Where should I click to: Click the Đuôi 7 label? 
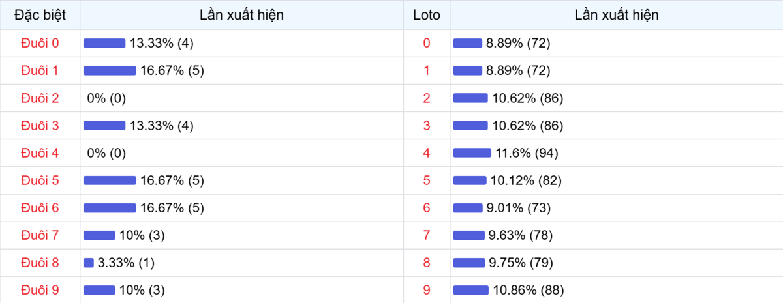coord(40,235)
